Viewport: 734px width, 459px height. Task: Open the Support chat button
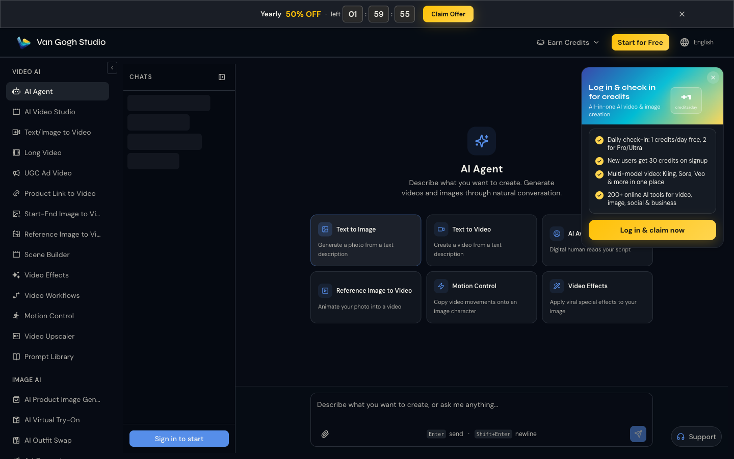coord(696,437)
